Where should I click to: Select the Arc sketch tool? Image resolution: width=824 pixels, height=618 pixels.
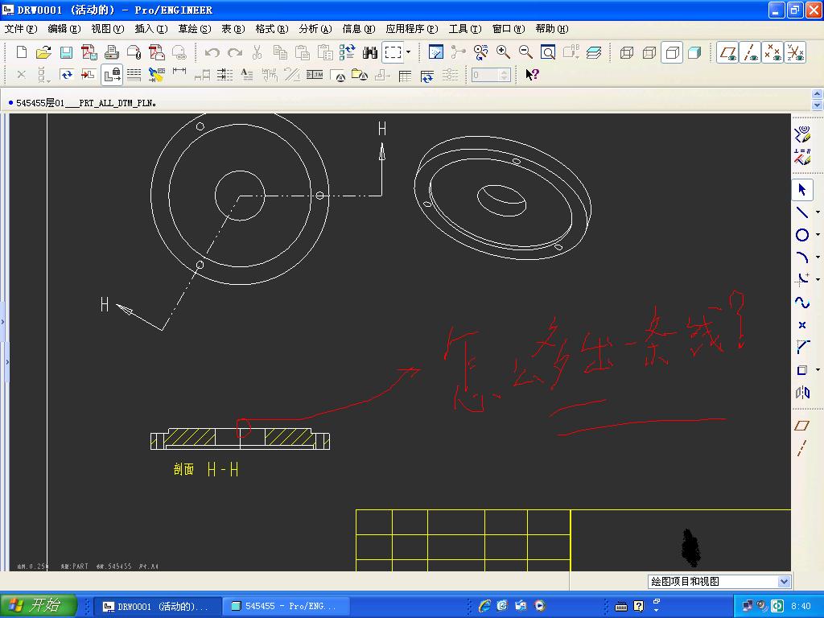pos(802,257)
